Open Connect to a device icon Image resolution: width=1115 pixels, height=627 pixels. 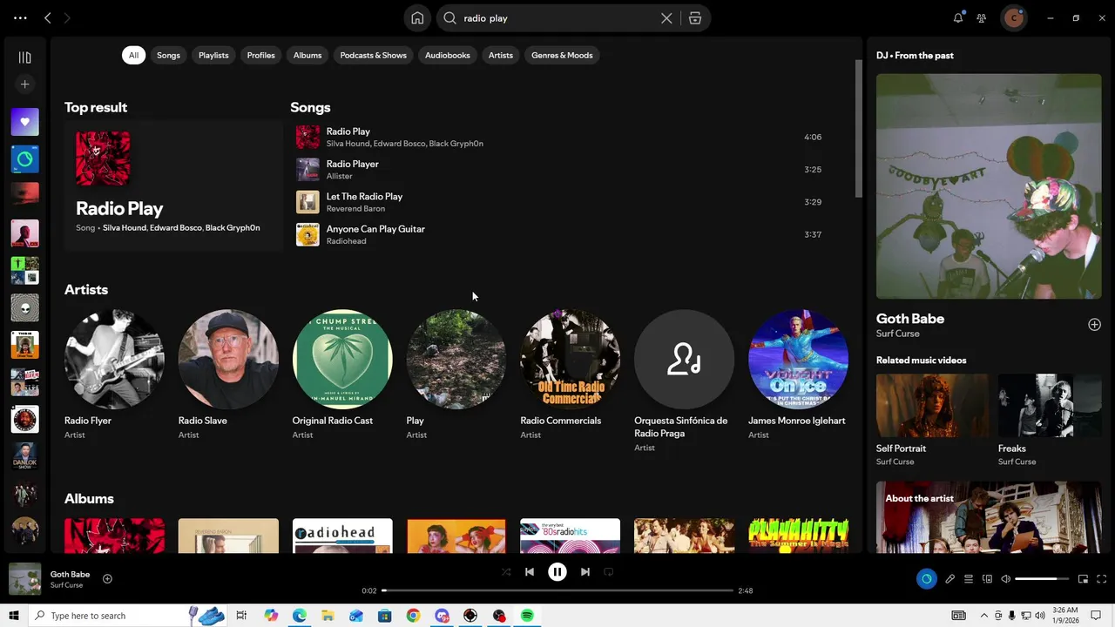click(987, 579)
